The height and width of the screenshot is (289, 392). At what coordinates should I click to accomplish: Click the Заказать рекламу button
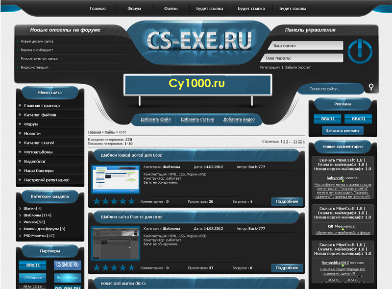(x=343, y=130)
